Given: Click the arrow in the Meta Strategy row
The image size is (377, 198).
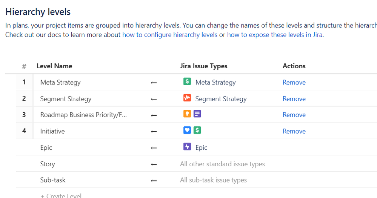Looking at the screenshot, I should click(154, 83).
